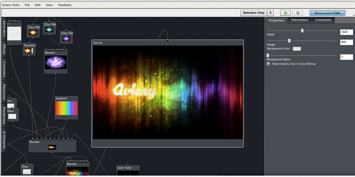Select the Color Mat node with orange thumbnail

[x=33, y=31]
